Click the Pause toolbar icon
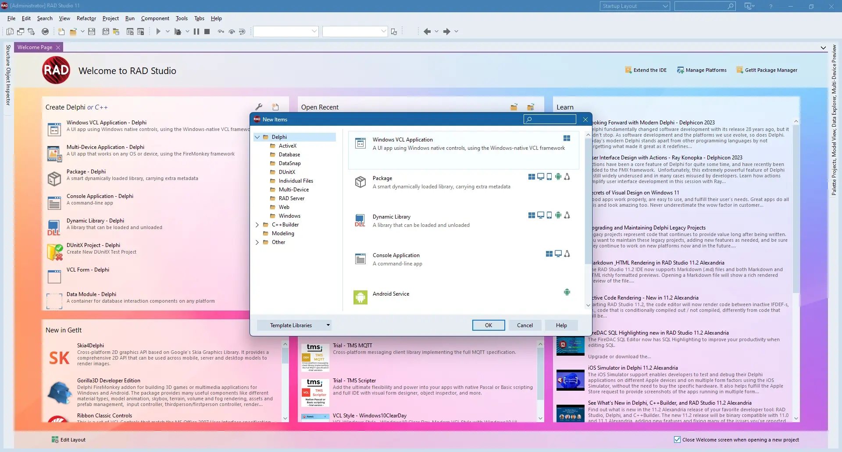The width and height of the screenshot is (842, 452). tap(196, 32)
